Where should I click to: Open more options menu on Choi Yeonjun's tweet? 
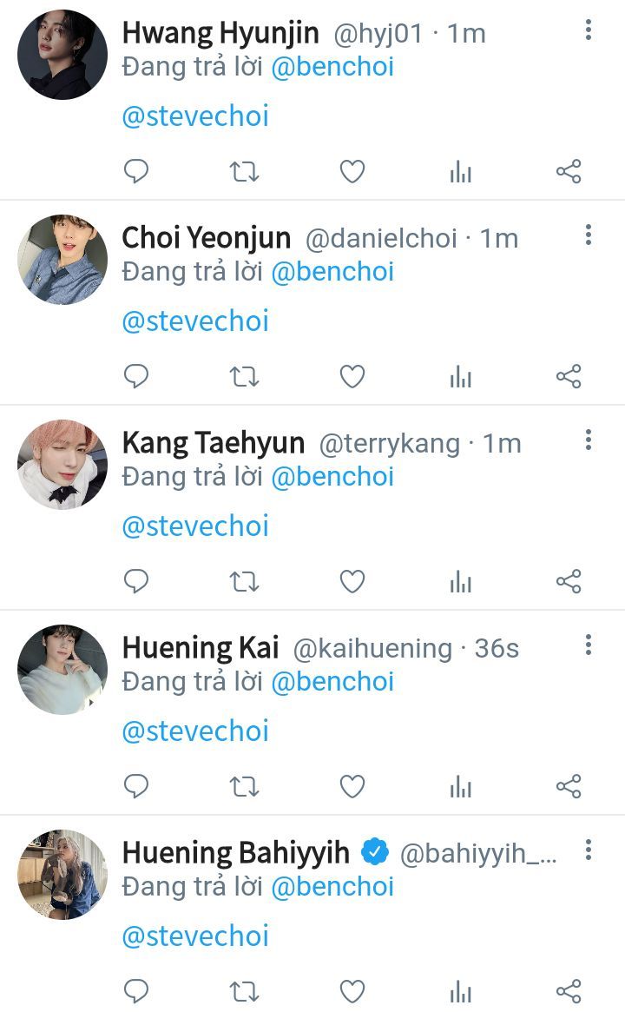[589, 235]
